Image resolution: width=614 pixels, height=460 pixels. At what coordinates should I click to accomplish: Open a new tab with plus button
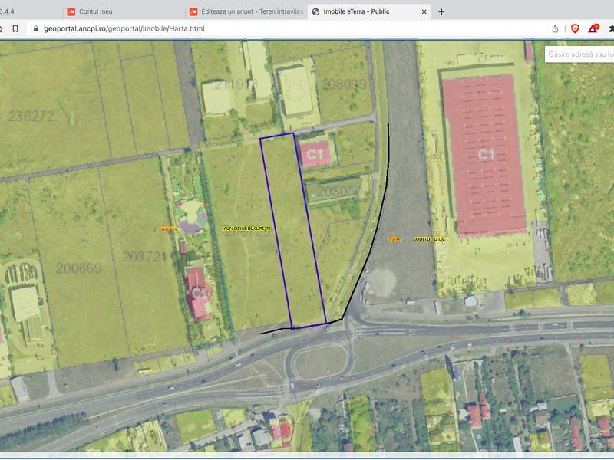(x=441, y=11)
